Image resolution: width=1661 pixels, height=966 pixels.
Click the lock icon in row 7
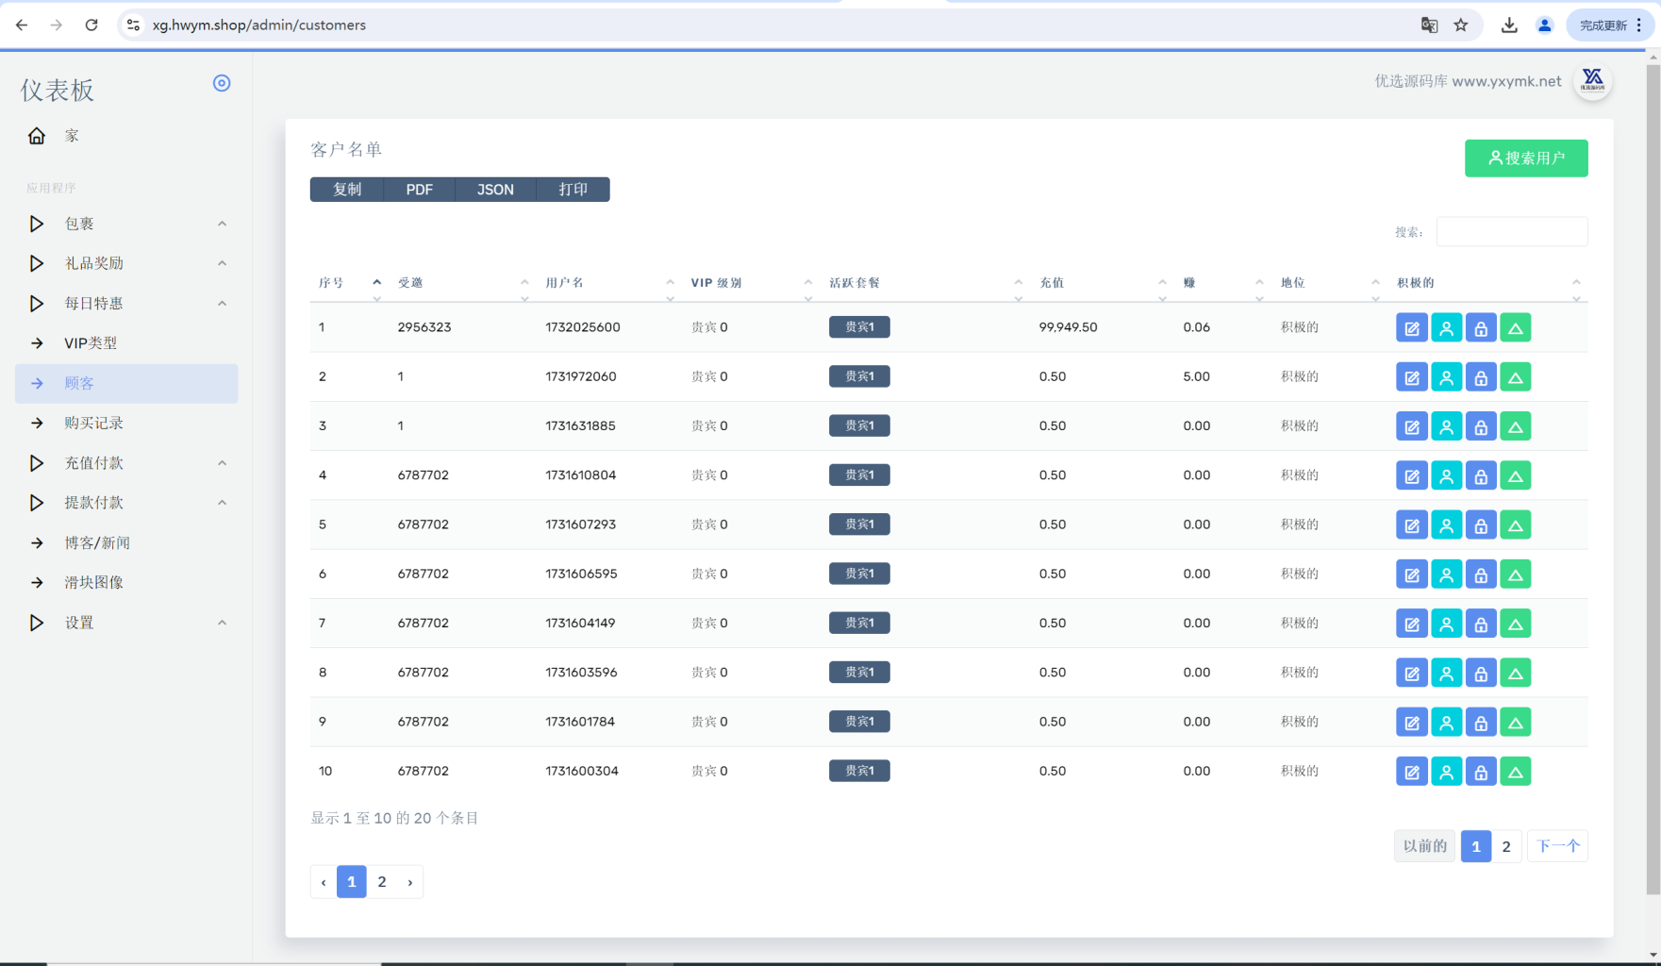(1481, 624)
